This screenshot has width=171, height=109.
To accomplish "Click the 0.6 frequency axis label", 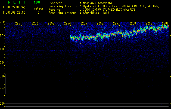I will [2, 104].
